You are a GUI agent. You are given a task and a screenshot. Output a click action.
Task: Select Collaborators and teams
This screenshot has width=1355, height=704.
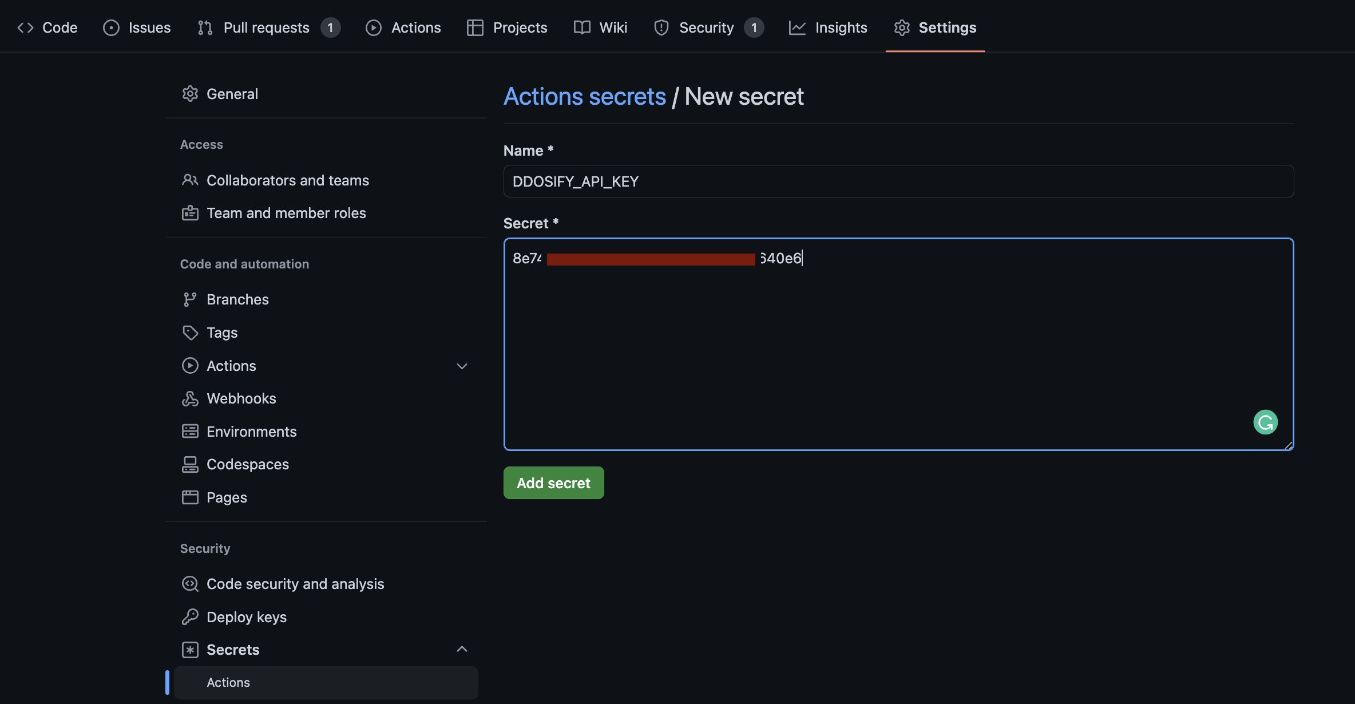click(287, 180)
